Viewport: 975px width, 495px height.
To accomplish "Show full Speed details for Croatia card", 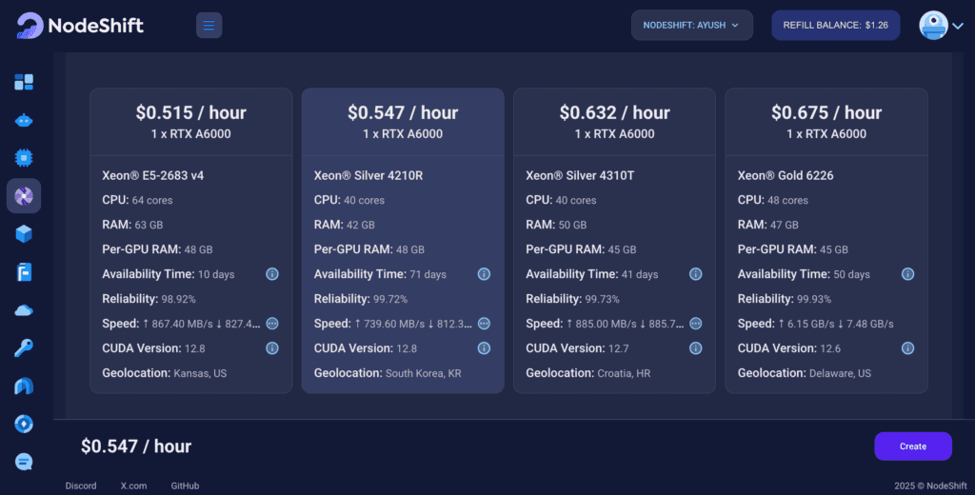I will click(696, 324).
